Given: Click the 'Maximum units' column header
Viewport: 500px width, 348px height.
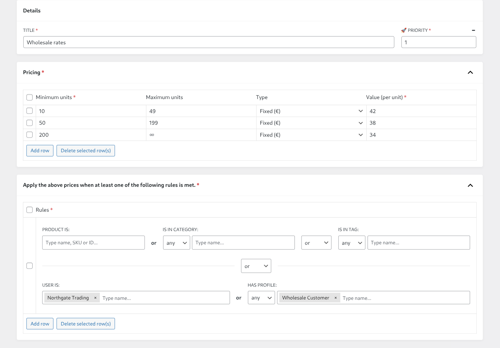Looking at the screenshot, I should pos(164,97).
